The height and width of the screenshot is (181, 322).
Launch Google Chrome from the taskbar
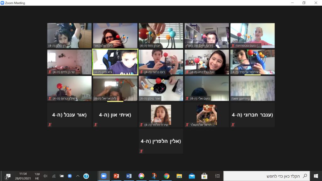pyautogui.click(x=167, y=176)
